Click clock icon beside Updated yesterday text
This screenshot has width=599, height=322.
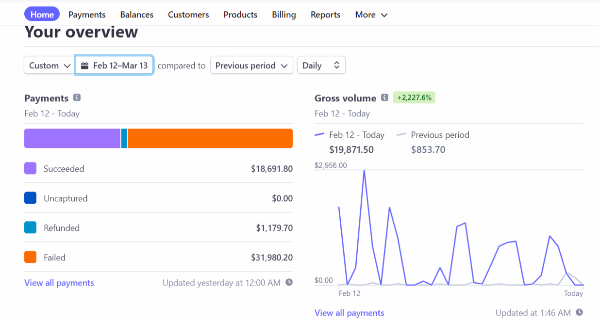tap(289, 282)
